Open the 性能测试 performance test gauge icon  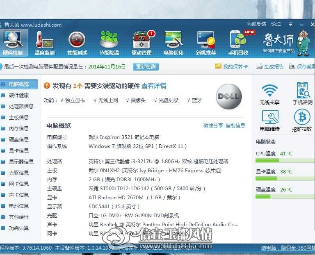pyautogui.click(x=77, y=43)
